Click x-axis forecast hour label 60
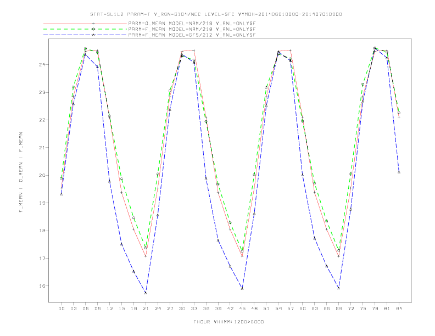 click(303, 309)
